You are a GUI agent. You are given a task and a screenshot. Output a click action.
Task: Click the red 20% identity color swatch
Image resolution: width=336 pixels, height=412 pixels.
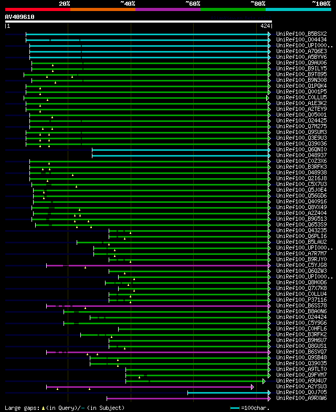[38, 9]
